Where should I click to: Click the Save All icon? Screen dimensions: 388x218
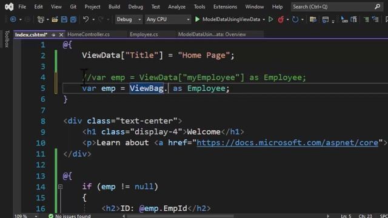(x=73, y=19)
